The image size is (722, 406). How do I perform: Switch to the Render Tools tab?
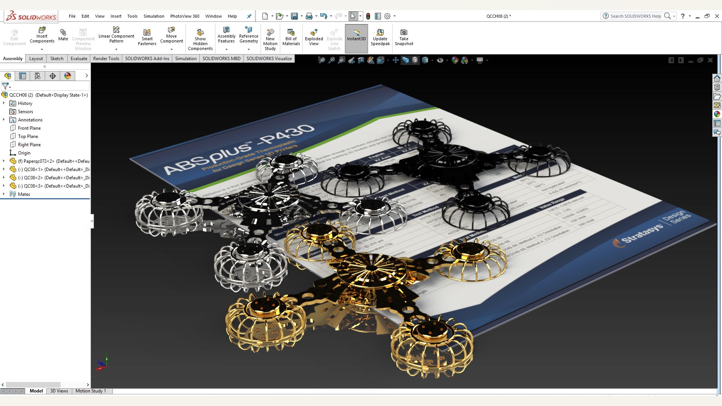(106, 59)
